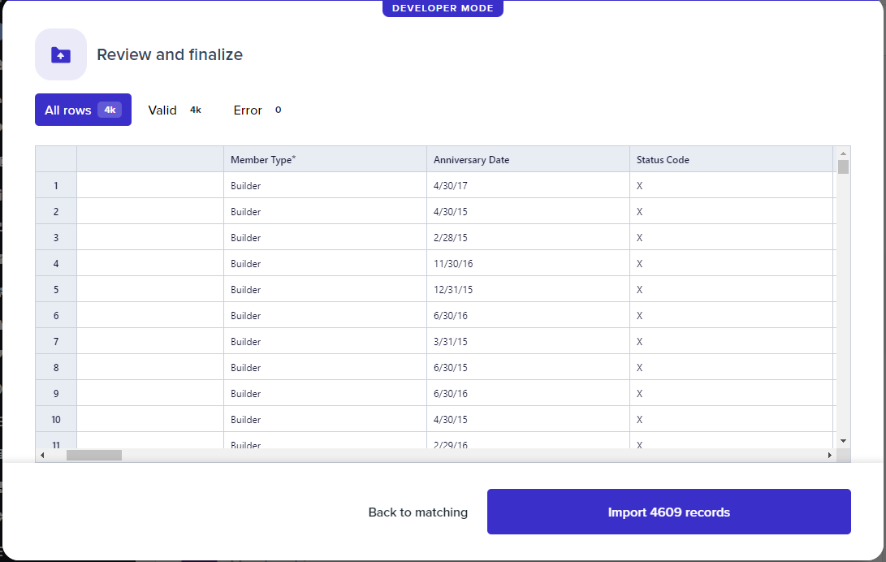Click the Member Type column header

pos(326,159)
